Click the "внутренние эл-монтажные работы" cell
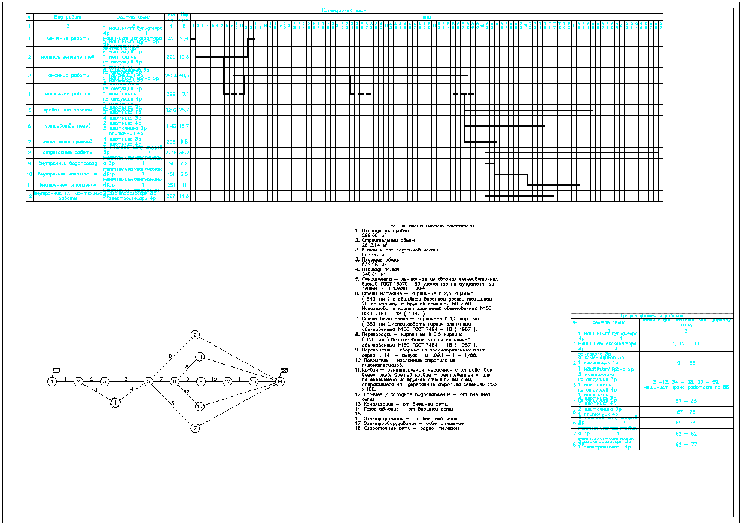 (68, 196)
